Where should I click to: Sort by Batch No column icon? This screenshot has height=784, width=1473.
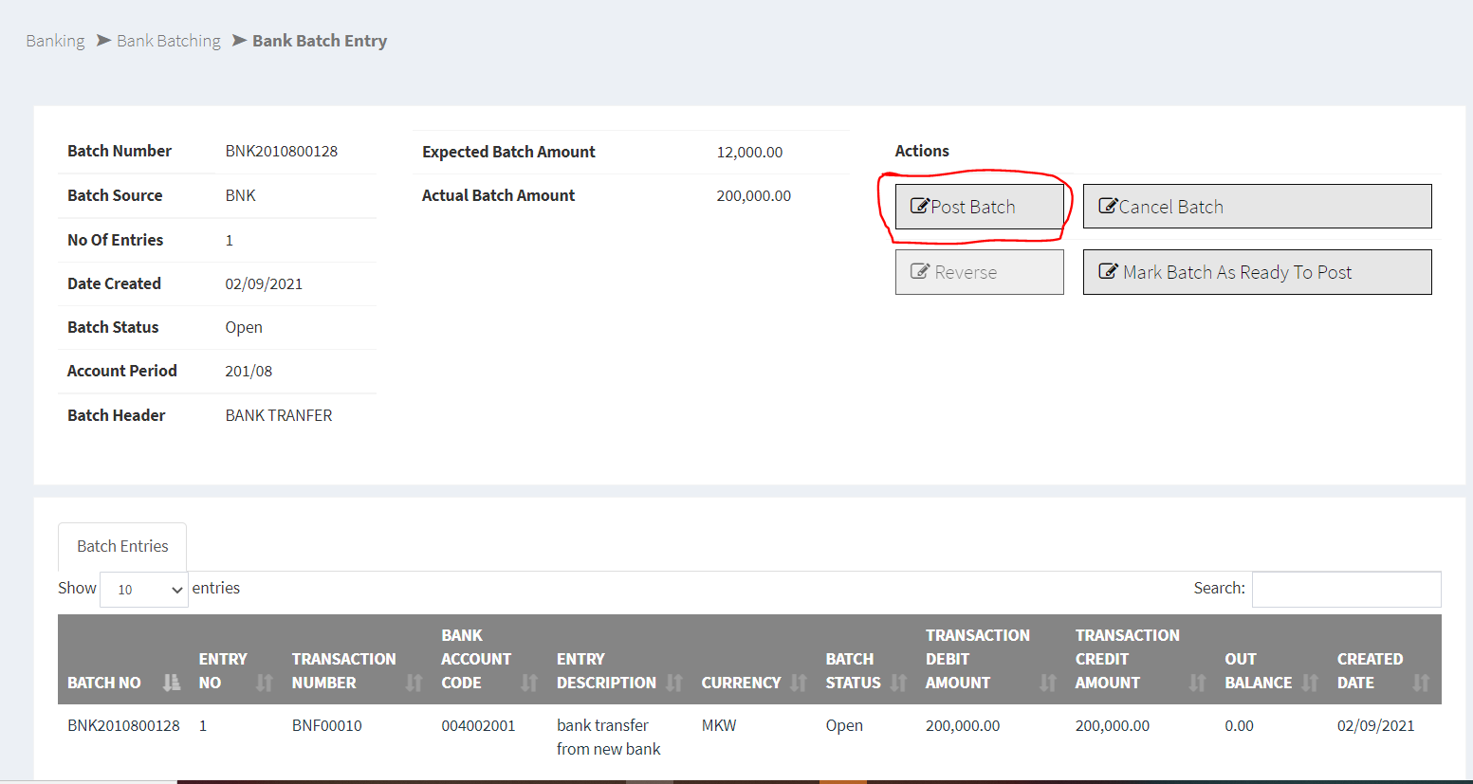(x=172, y=683)
